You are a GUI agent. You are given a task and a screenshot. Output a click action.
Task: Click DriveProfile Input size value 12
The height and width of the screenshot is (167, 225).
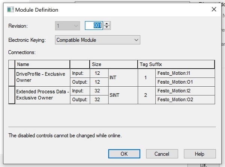[x=99, y=73]
